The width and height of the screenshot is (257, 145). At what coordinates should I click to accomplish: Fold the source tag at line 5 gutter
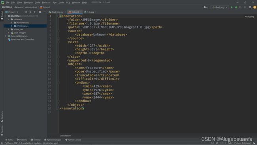coord(59,31)
